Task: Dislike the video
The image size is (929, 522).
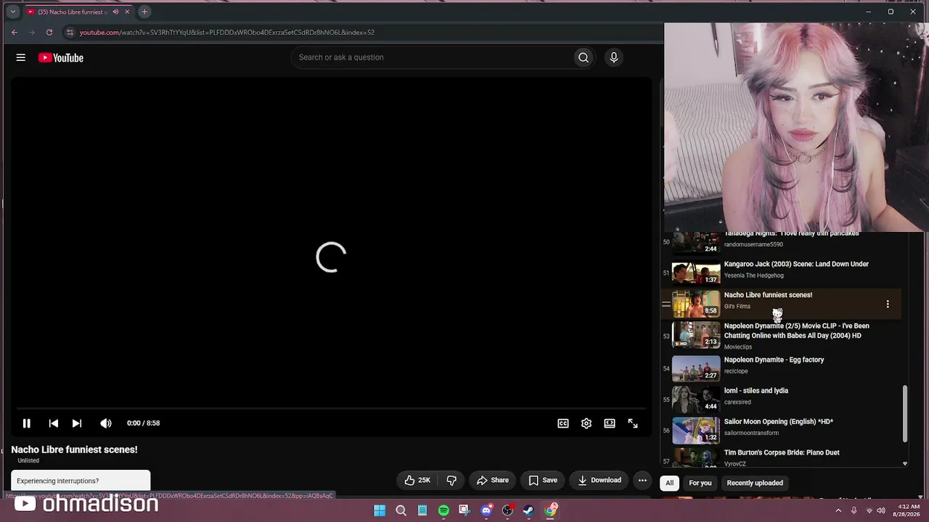Action: coord(451,480)
